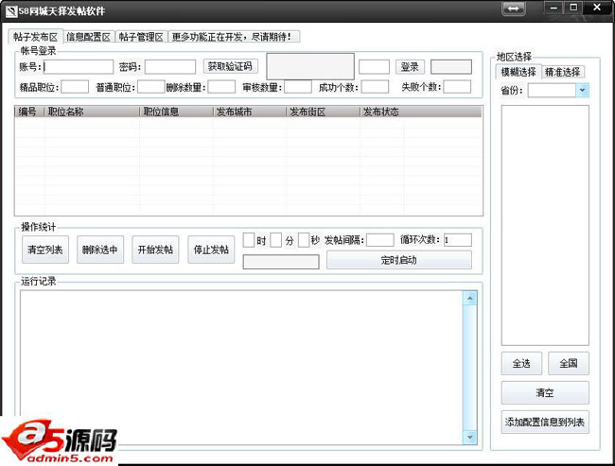Click the 添加配置信息到列表 button

(x=545, y=423)
